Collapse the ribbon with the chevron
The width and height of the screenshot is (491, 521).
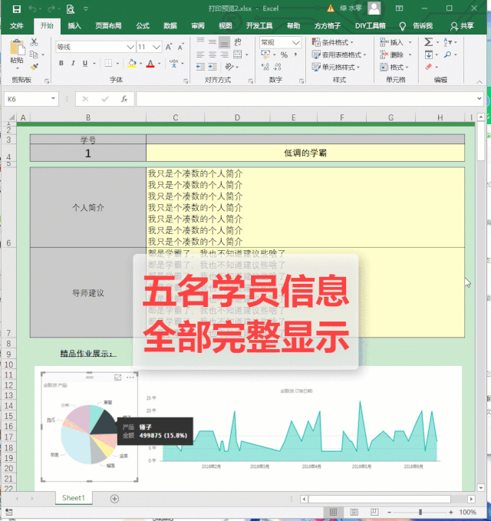click(479, 81)
